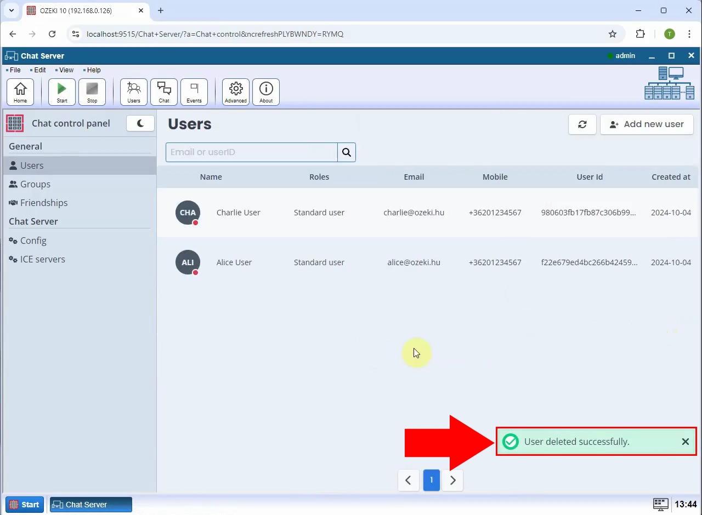
Task: Click the Ozeki network logo icon
Action: pos(670,83)
